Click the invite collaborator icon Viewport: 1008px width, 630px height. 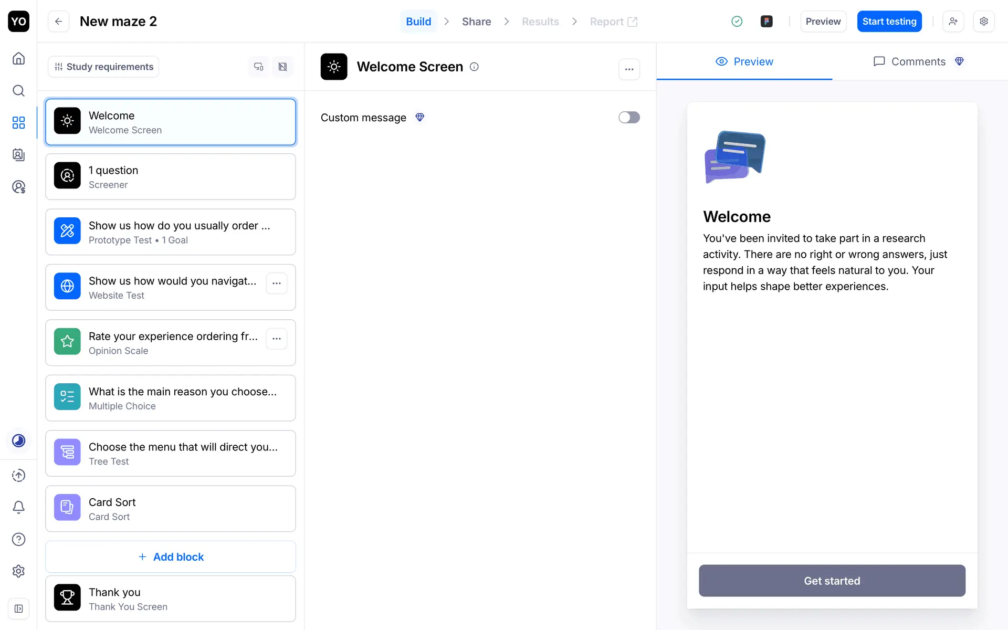pos(953,22)
